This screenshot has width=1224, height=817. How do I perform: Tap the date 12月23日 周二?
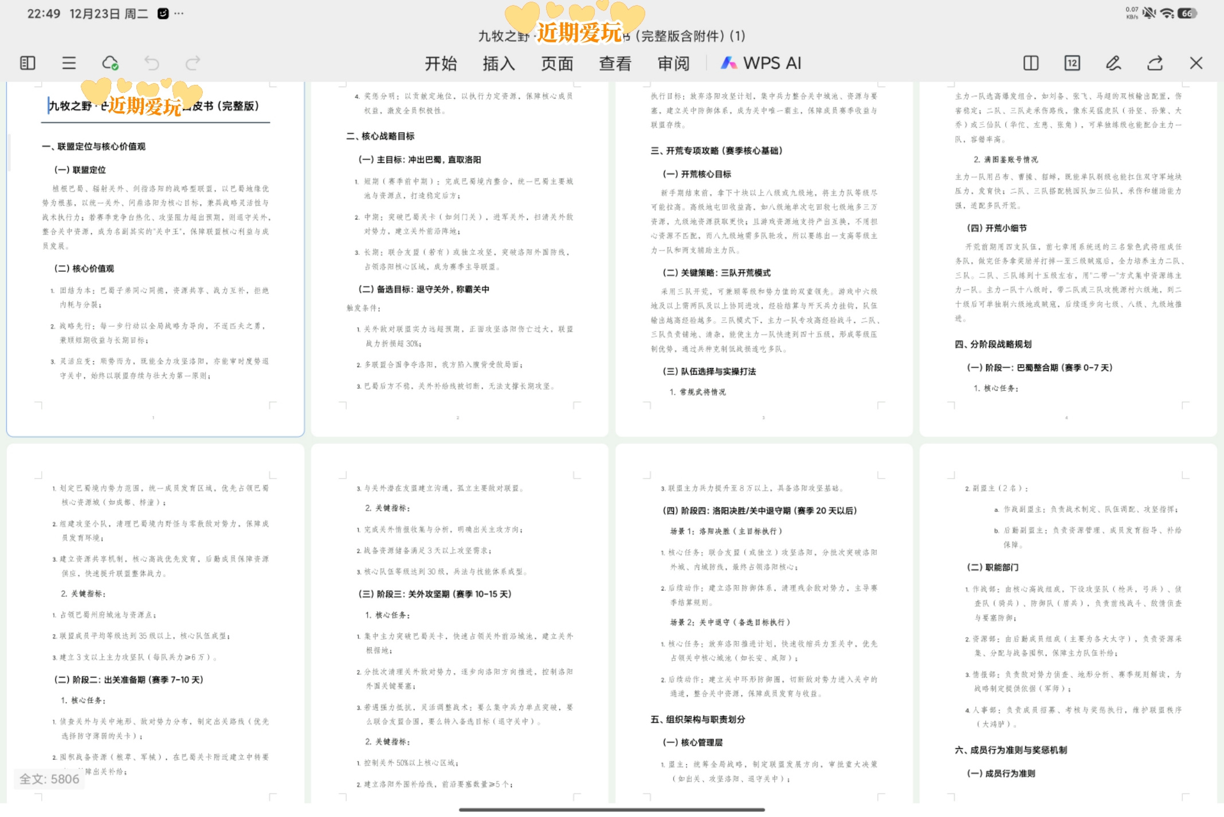click(109, 13)
